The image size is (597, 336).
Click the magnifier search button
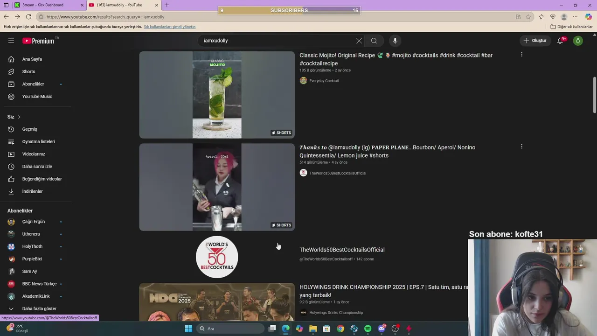(374, 41)
